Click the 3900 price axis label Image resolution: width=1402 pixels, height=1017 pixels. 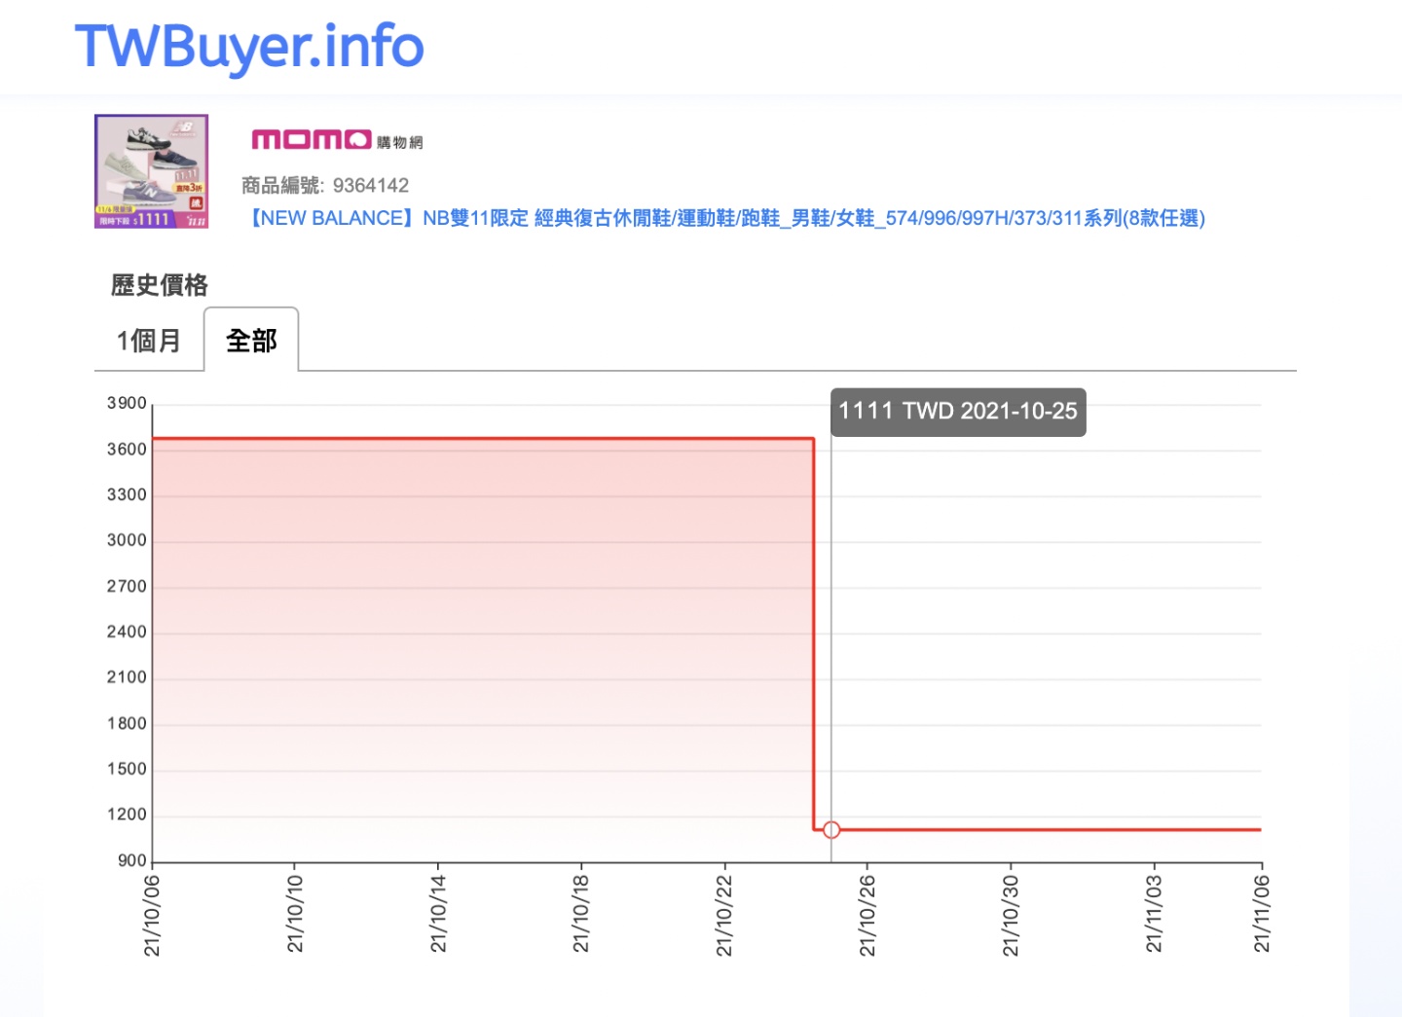[129, 402]
